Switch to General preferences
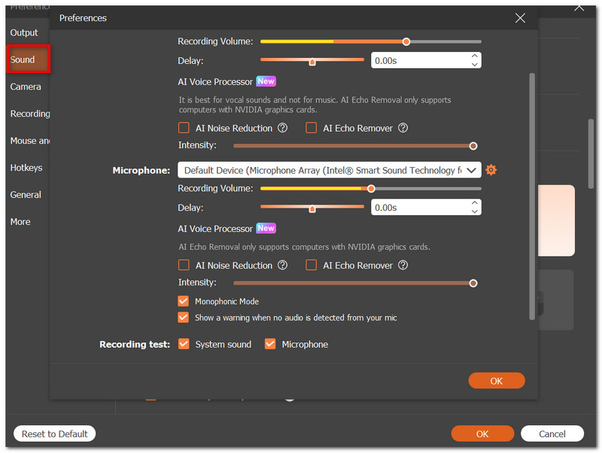 point(26,195)
